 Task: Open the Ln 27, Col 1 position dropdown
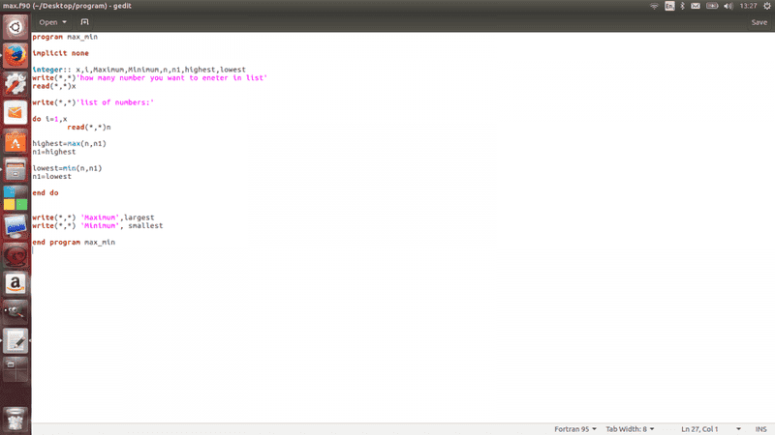coord(711,429)
